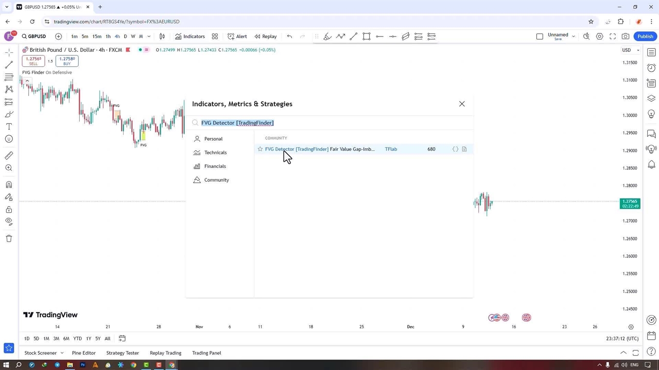
Task: Toggle the magnet mode tool
Action: 9,185
